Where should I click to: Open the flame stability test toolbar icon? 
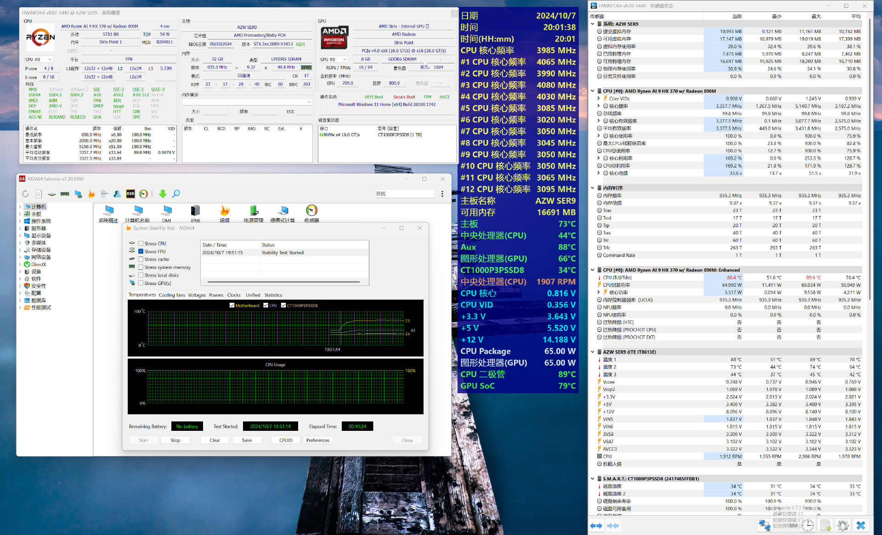coord(91,194)
